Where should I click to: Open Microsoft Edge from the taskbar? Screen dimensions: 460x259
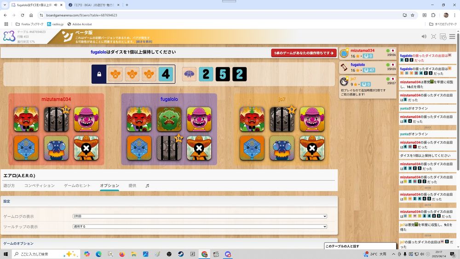coord(98,254)
